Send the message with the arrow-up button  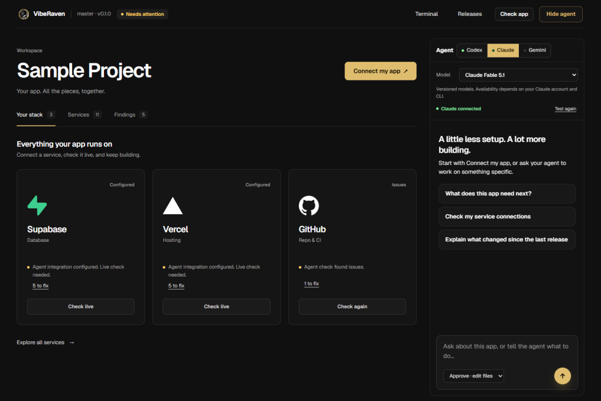coord(562,376)
